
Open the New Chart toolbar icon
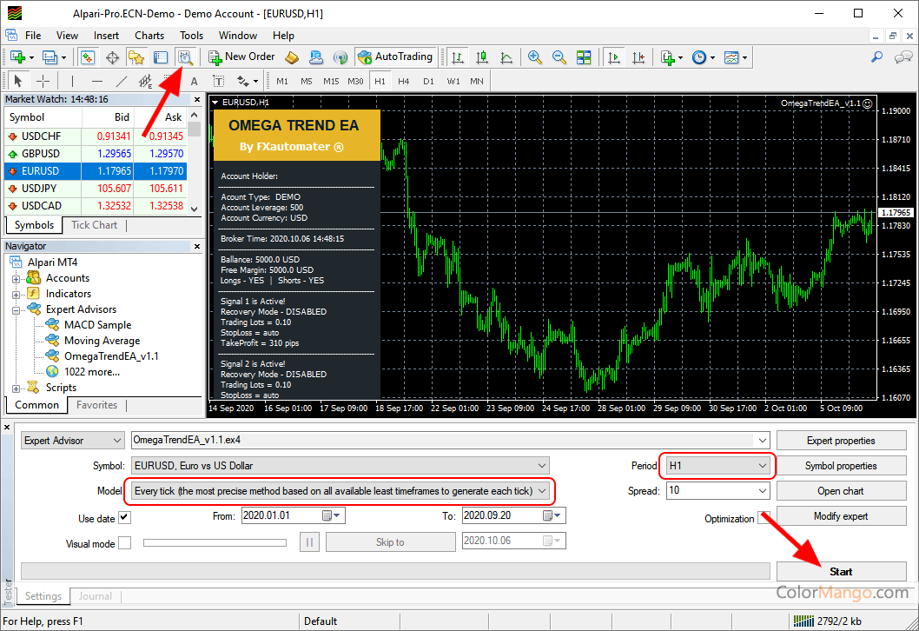pyautogui.click(x=17, y=56)
